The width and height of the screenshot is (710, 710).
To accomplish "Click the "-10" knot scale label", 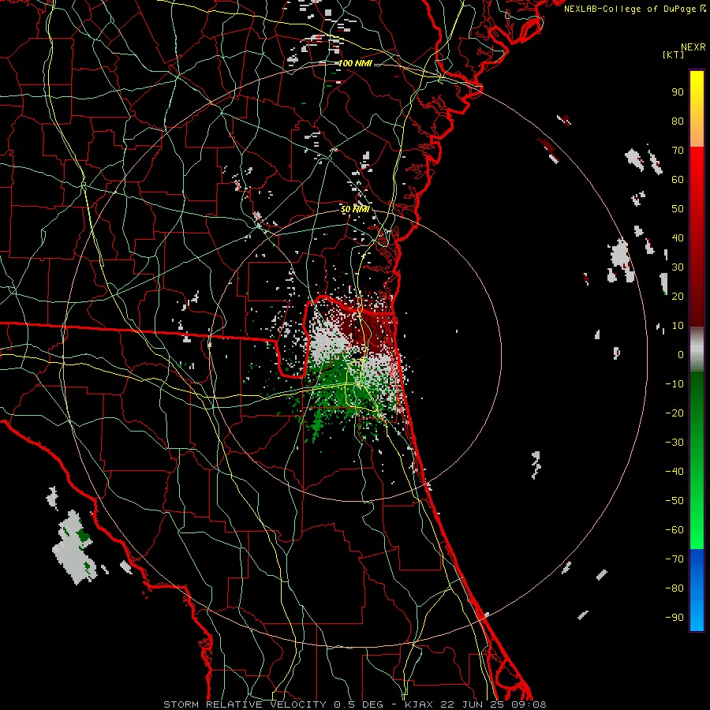I will [674, 384].
